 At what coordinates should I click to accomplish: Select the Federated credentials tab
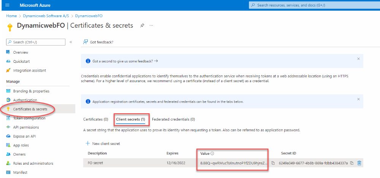[173, 119]
